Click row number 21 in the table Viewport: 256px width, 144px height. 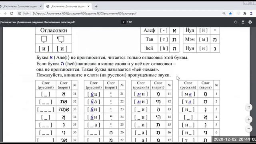coord(122,94)
